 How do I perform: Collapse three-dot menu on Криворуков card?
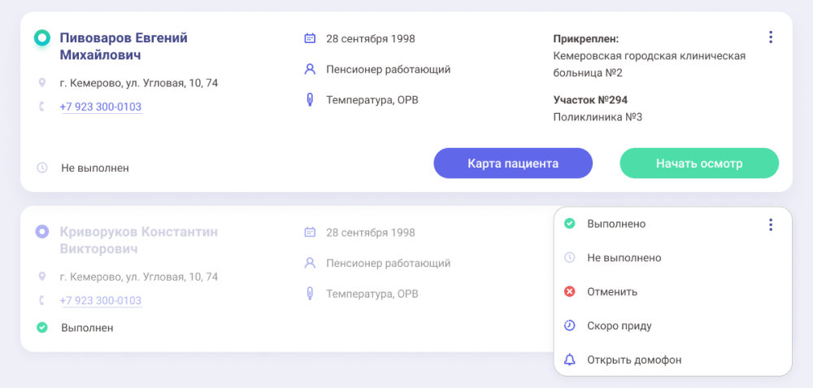click(770, 225)
